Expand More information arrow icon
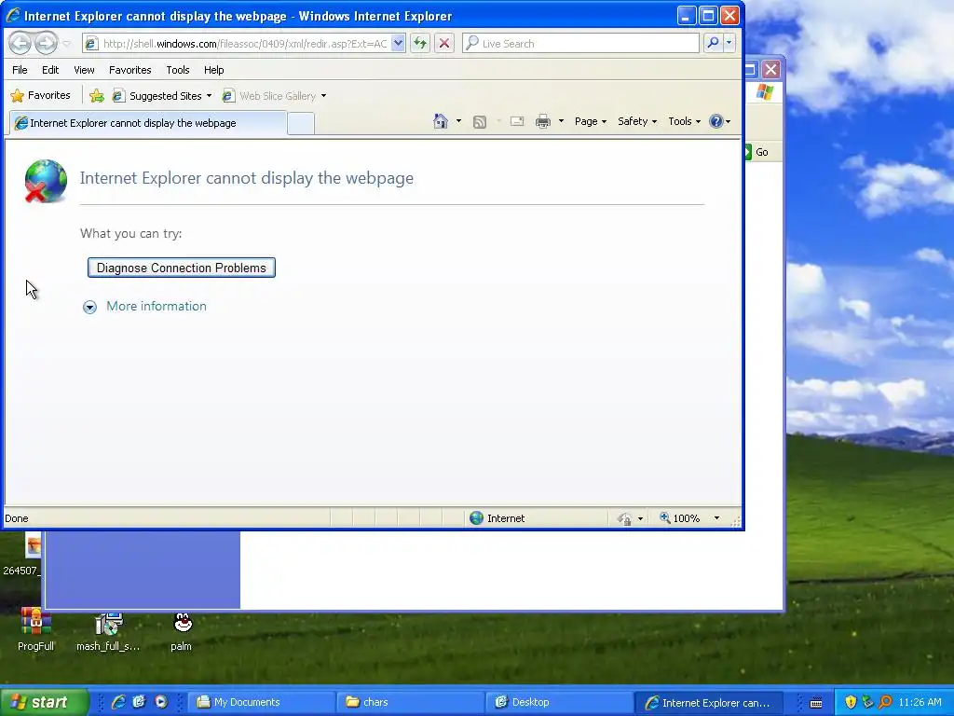 [89, 307]
